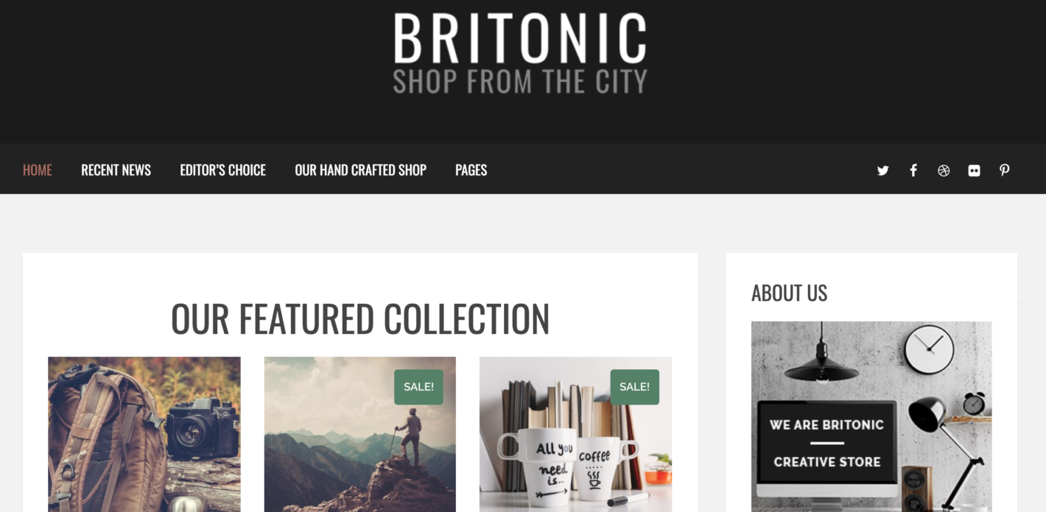Click the SALE! badge on hiker product

418,387
